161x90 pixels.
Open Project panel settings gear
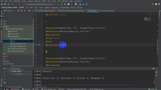(x=29, y=10)
